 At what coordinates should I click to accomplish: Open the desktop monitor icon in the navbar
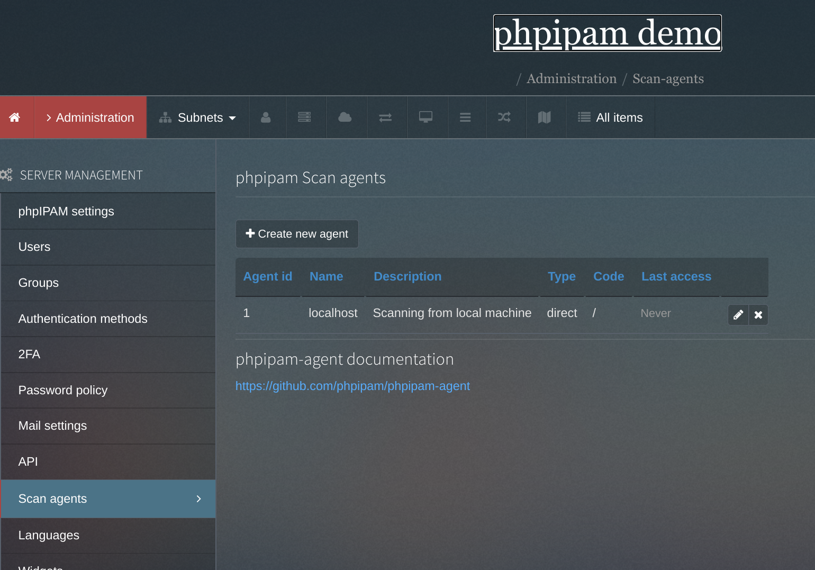(426, 117)
